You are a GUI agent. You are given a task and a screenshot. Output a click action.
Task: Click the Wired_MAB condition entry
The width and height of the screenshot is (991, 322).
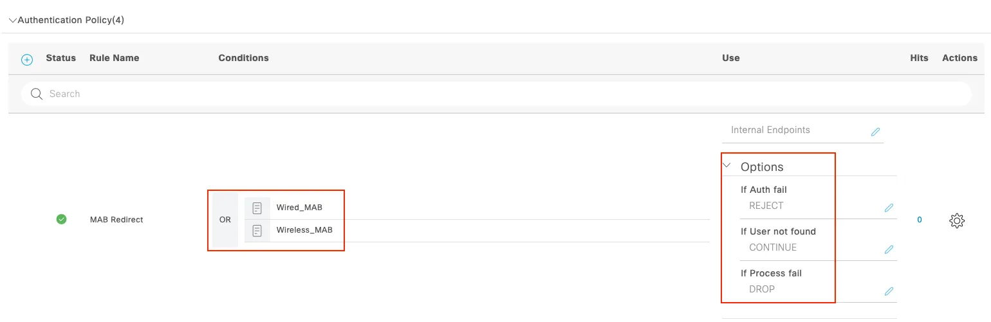(477, 208)
